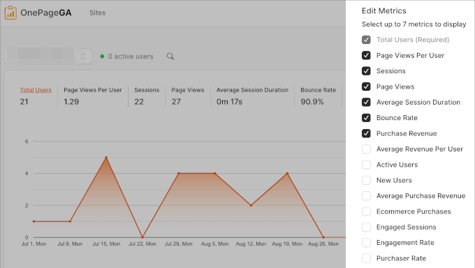Click the 0 active users indicator
Viewport: 475px width, 268px height.
pyautogui.click(x=127, y=57)
